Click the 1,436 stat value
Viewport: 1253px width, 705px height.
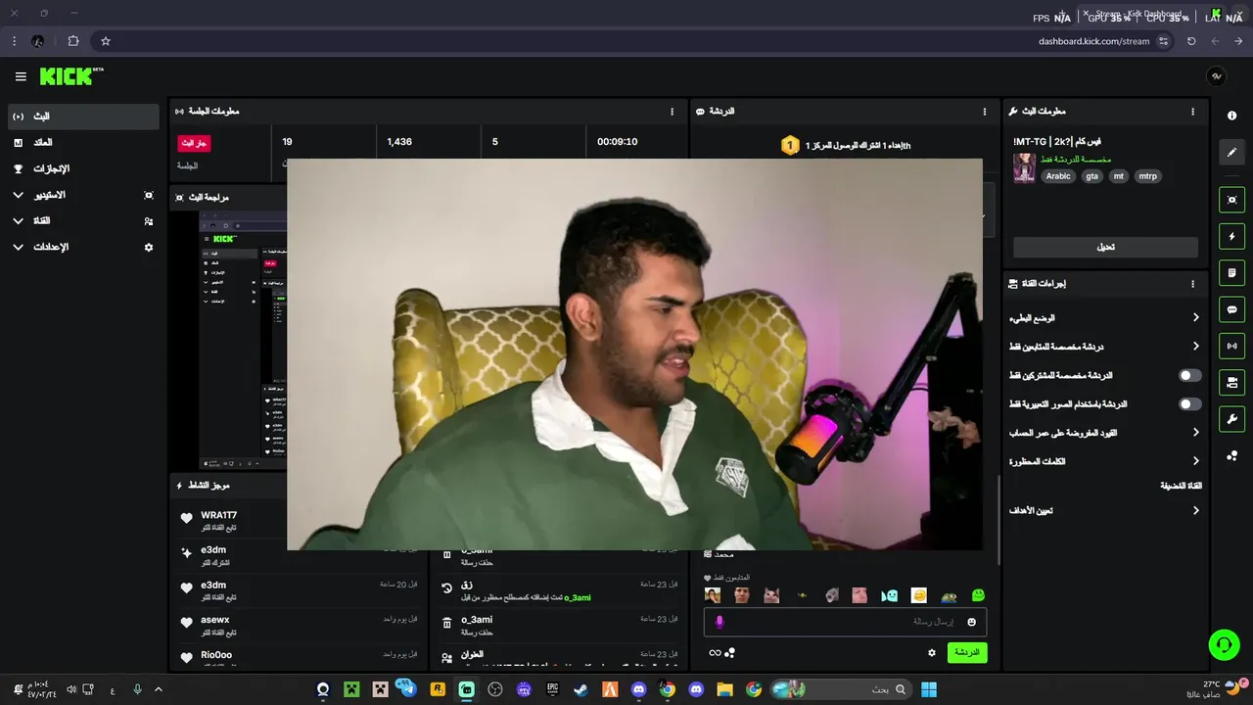399,142
